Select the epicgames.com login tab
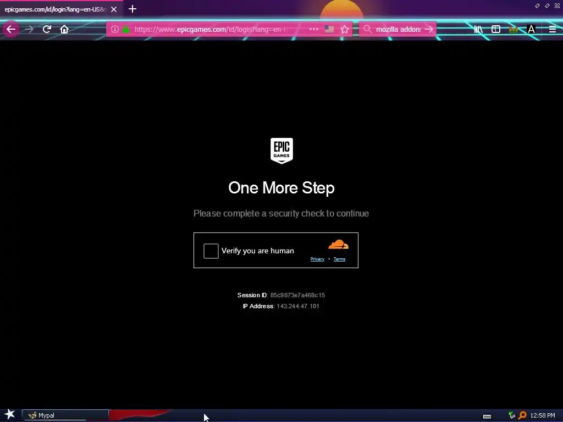 (56, 9)
